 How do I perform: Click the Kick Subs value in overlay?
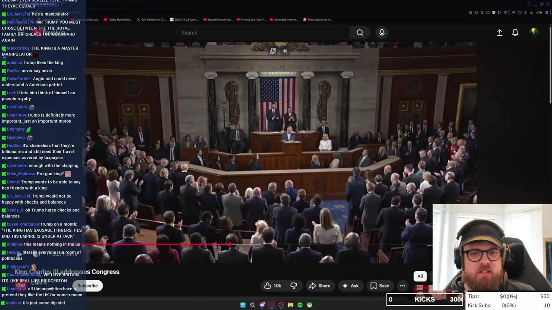pyautogui.click(x=508, y=305)
